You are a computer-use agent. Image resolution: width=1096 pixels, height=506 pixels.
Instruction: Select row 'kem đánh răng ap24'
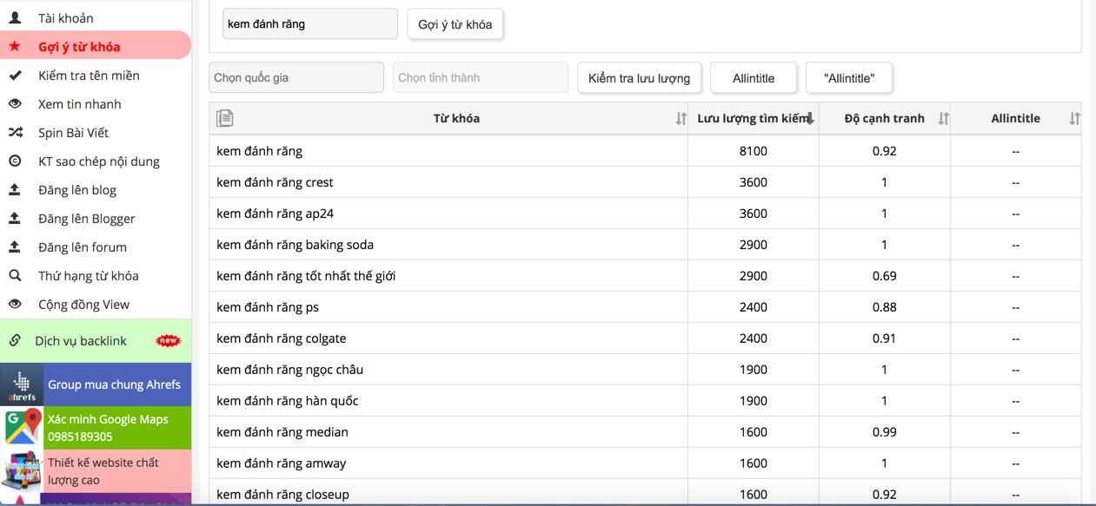[645, 214]
